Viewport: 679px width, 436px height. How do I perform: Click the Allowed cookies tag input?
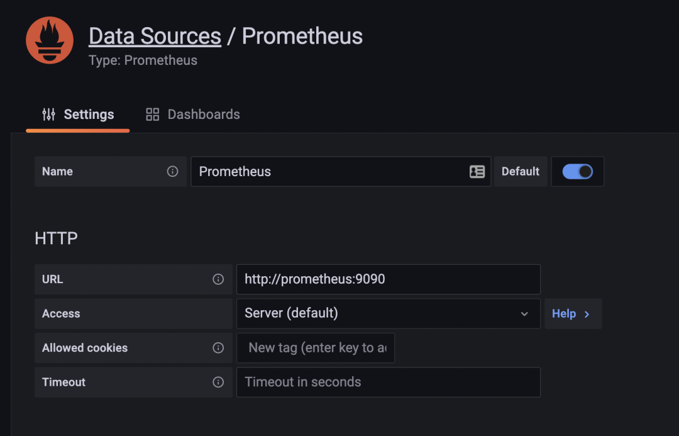316,348
